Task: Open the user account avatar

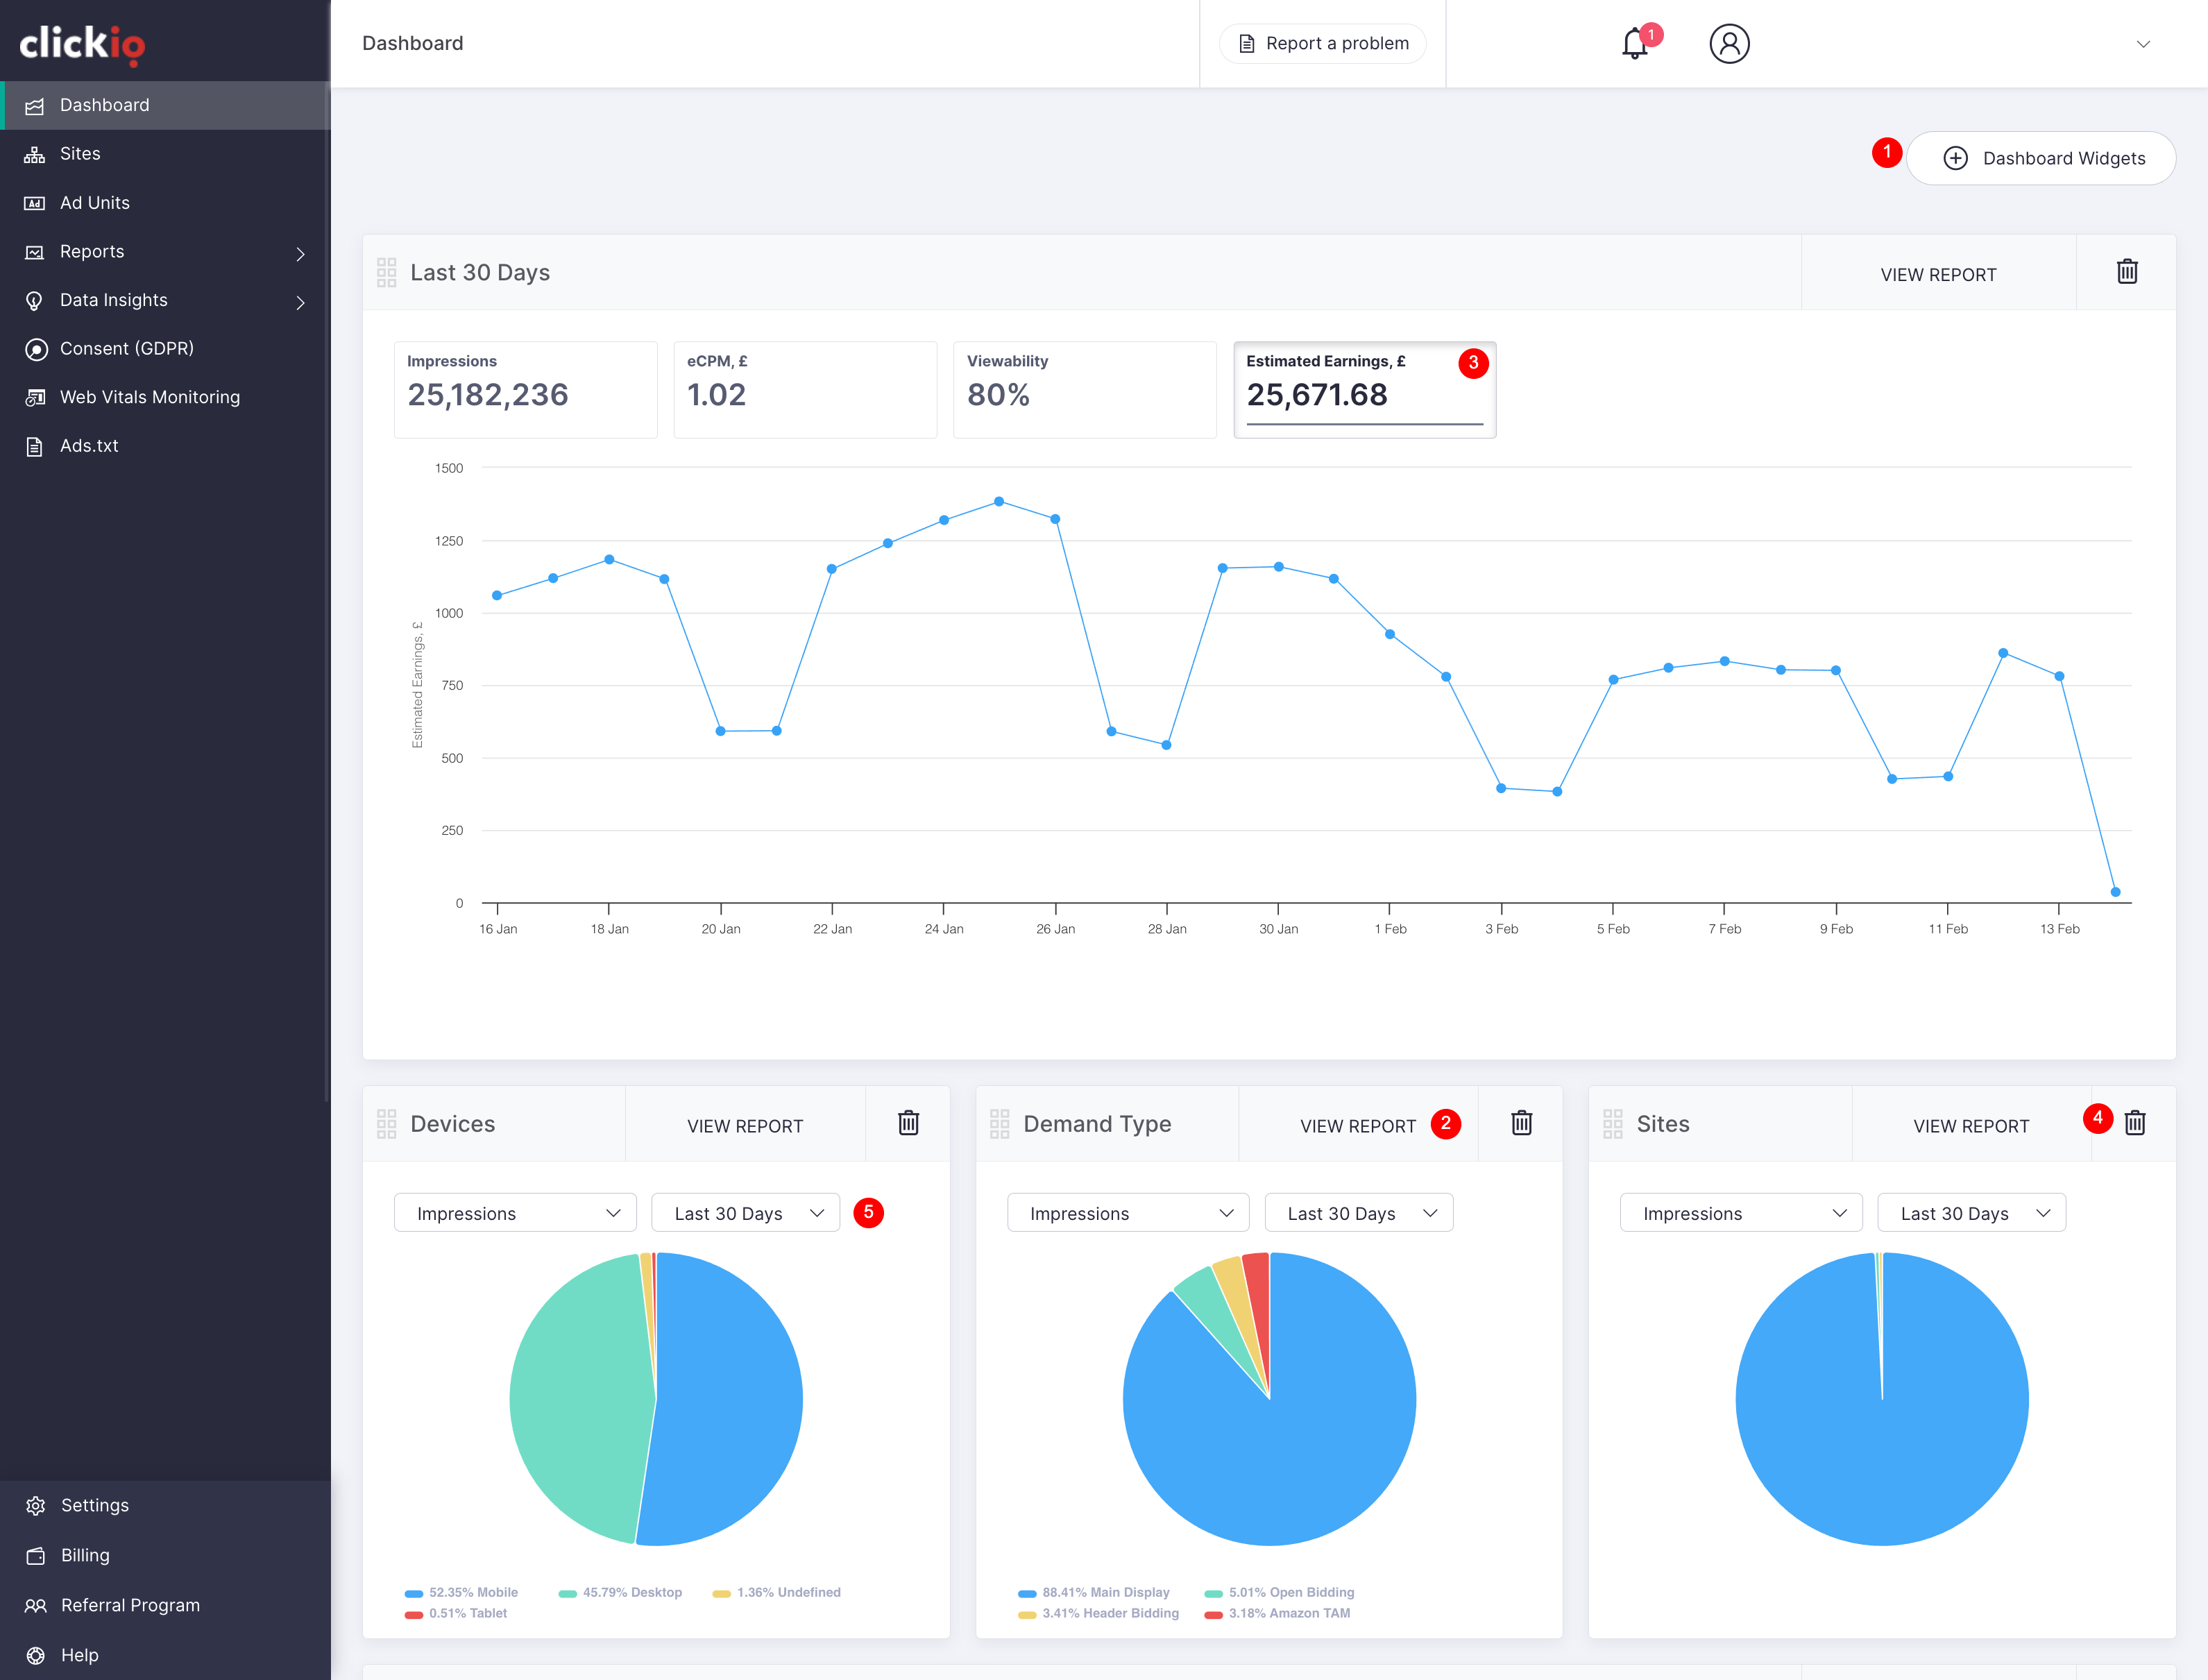Action: coord(1729,44)
